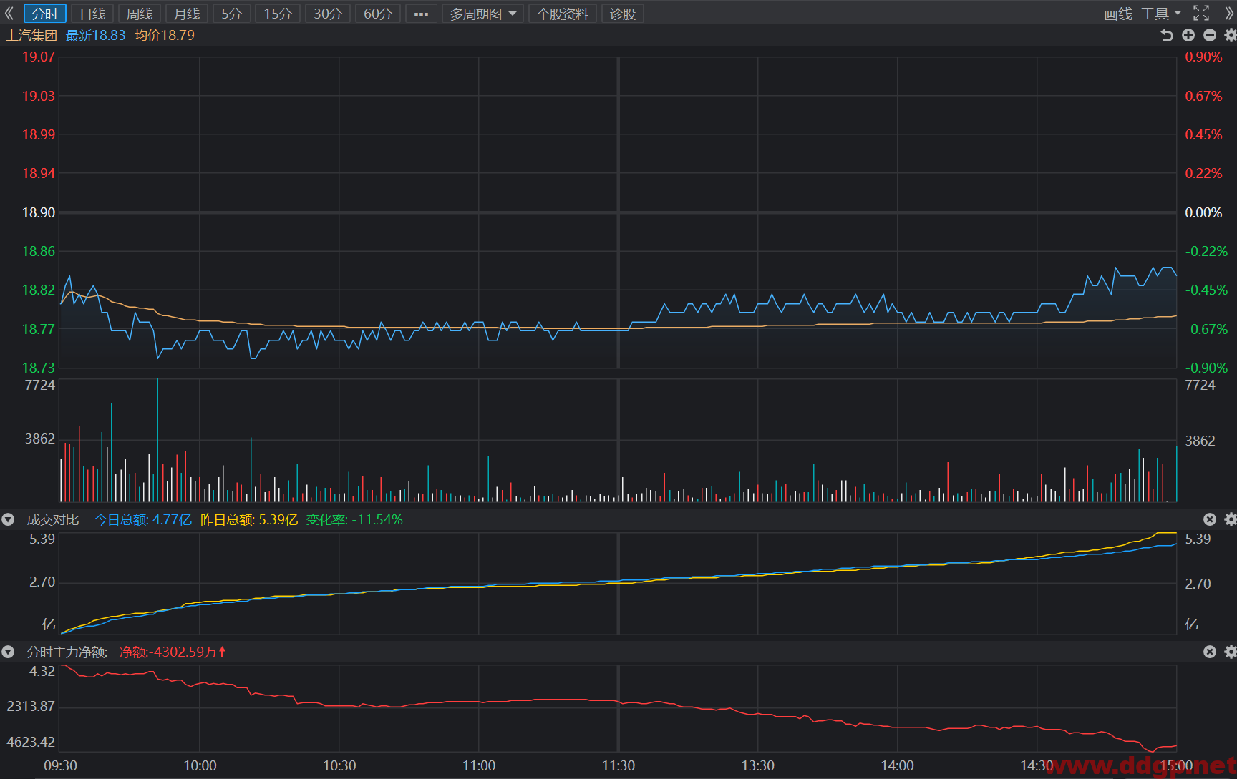1237x779 pixels.
Task: Activate 画线 drawing tool
Action: pyautogui.click(x=1118, y=14)
